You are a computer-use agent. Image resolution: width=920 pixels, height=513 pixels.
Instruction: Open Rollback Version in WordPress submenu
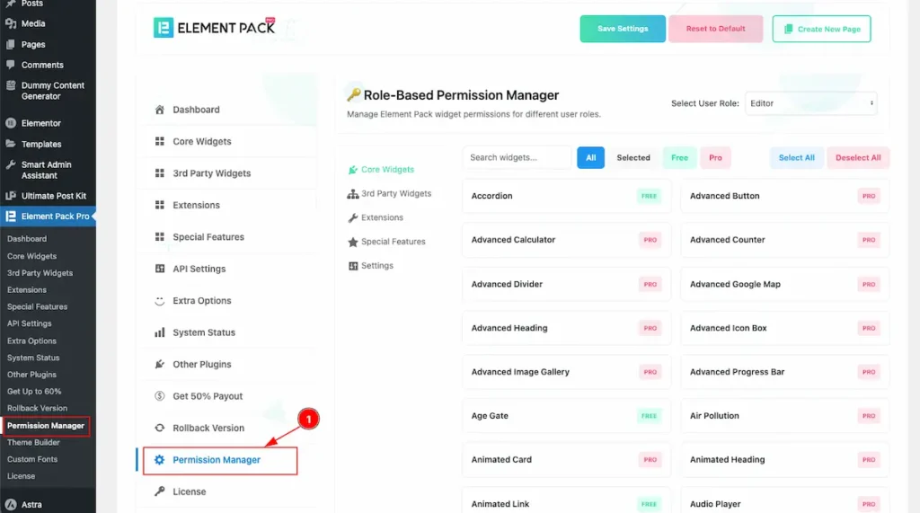37,409
